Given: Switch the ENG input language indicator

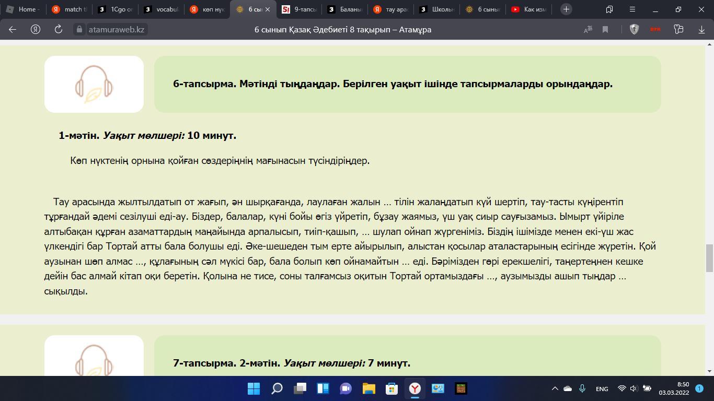Looking at the screenshot, I should point(602,388).
